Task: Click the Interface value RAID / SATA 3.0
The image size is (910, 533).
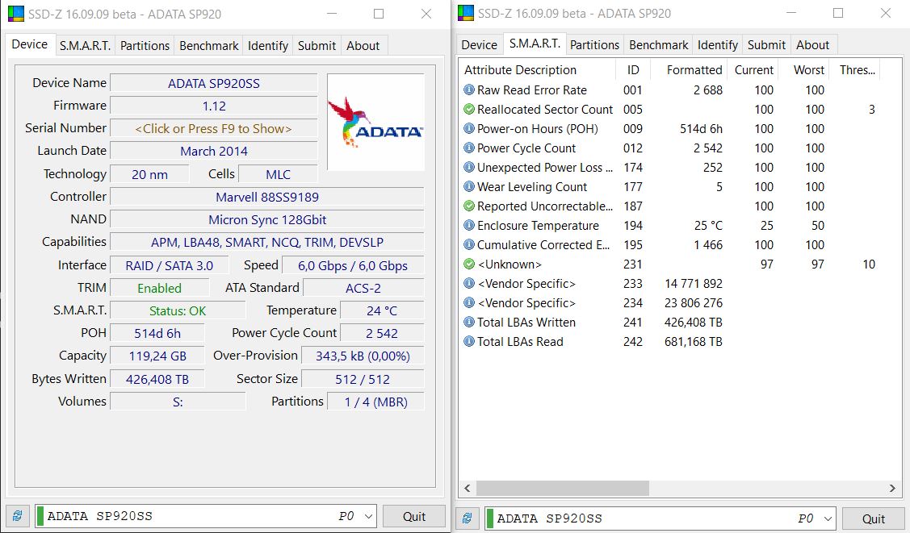Action: [170, 265]
